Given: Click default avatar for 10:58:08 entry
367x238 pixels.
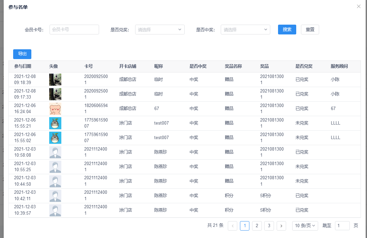Looking at the screenshot, I should [x=55, y=152].
